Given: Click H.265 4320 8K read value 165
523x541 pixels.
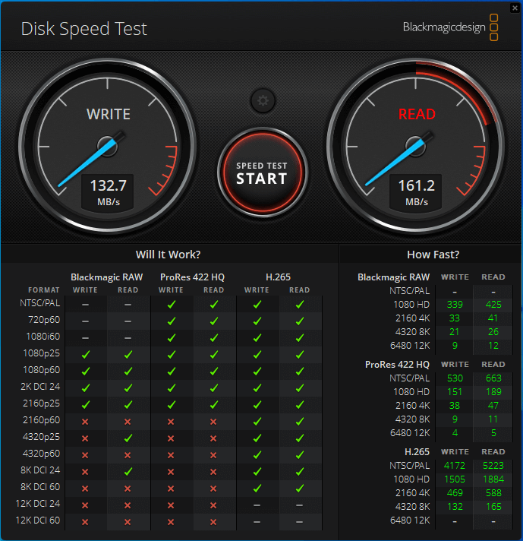Looking at the screenshot, I should click(x=493, y=507).
